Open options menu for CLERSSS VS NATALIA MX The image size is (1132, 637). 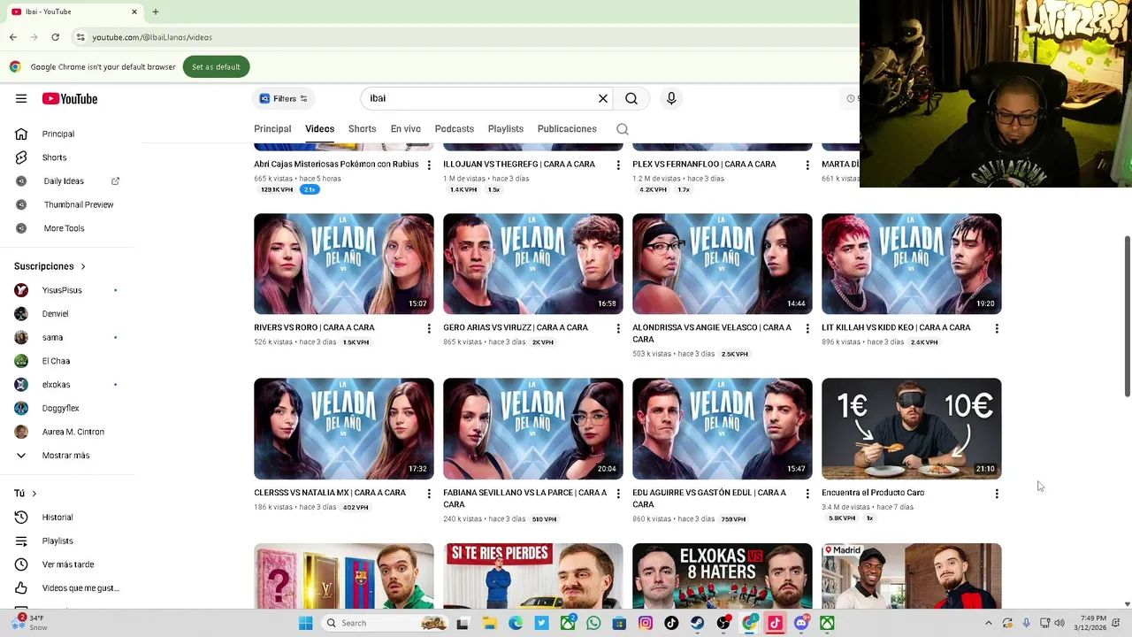tap(429, 494)
